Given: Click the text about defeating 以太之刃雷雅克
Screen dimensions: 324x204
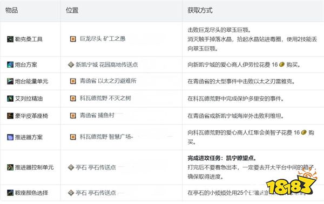Looking at the screenshot, I should [241, 81].
